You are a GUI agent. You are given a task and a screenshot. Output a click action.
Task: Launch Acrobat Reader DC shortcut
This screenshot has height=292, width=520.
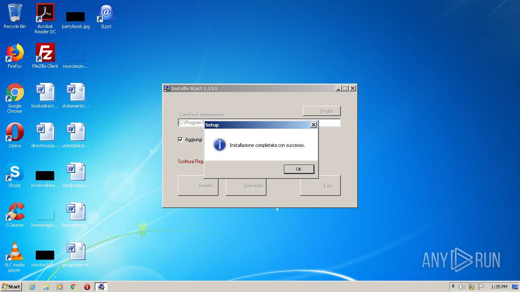pyautogui.click(x=45, y=19)
